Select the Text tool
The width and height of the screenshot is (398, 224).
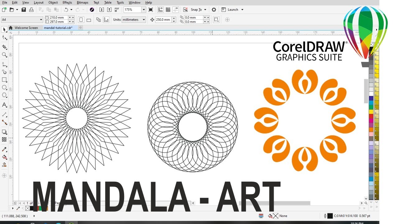[4, 105]
